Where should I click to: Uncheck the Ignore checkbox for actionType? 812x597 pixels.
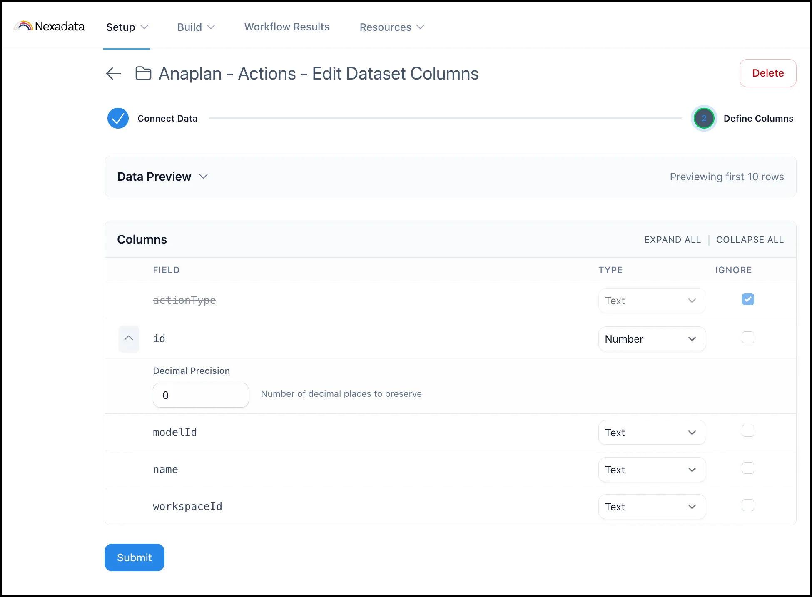pyautogui.click(x=748, y=299)
